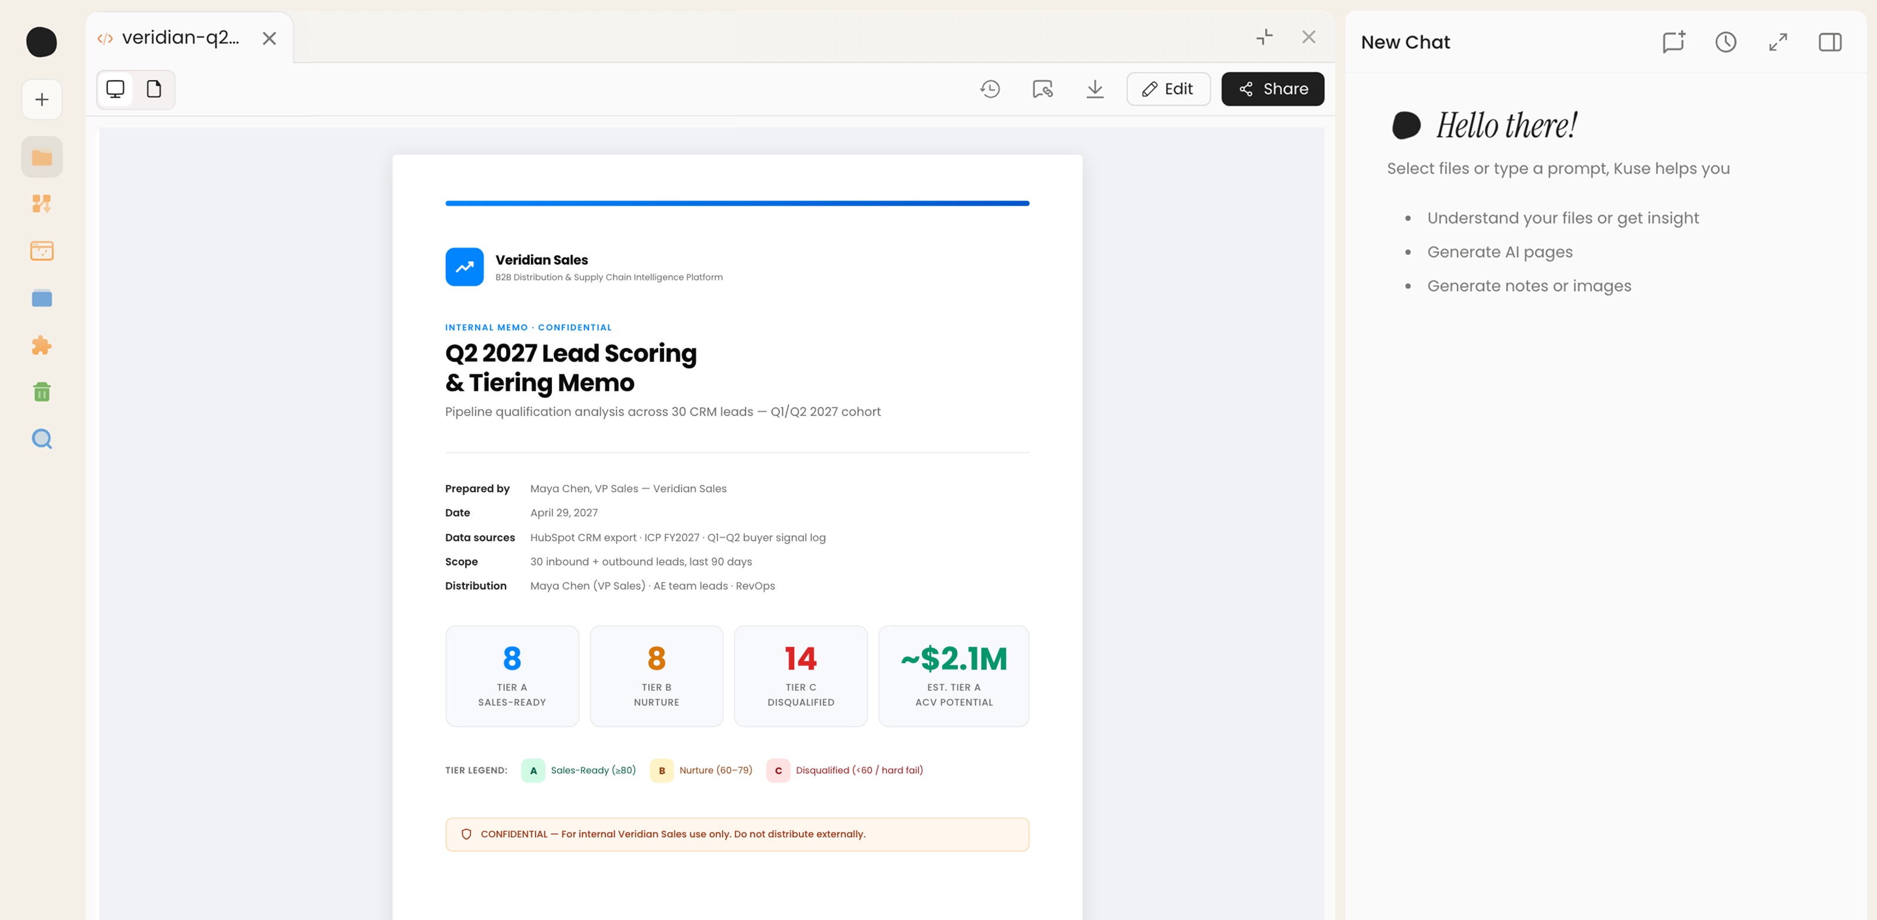Click 'Generate notes or images' suggestion
Image resolution: width=1877 pixels, height=920 pixels.
(x=1529, y=286)
